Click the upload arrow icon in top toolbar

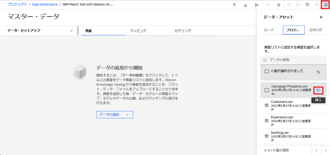234,5
